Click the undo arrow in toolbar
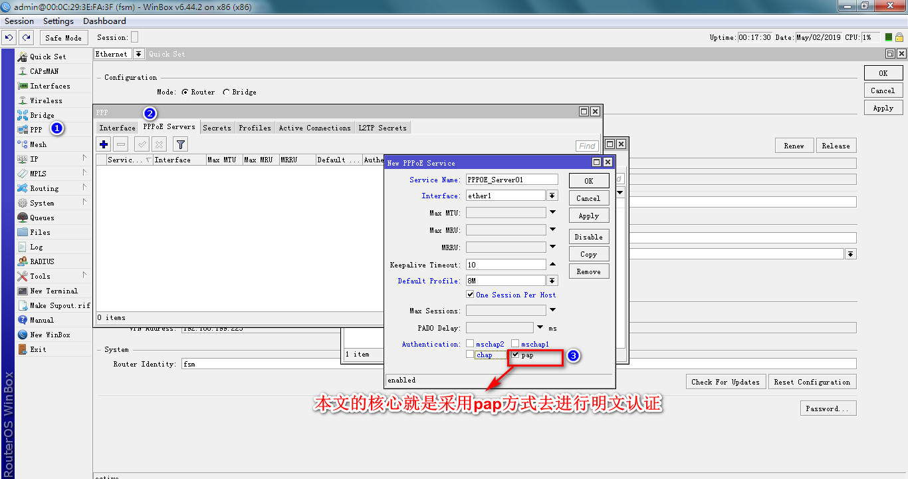 (9, 38)
